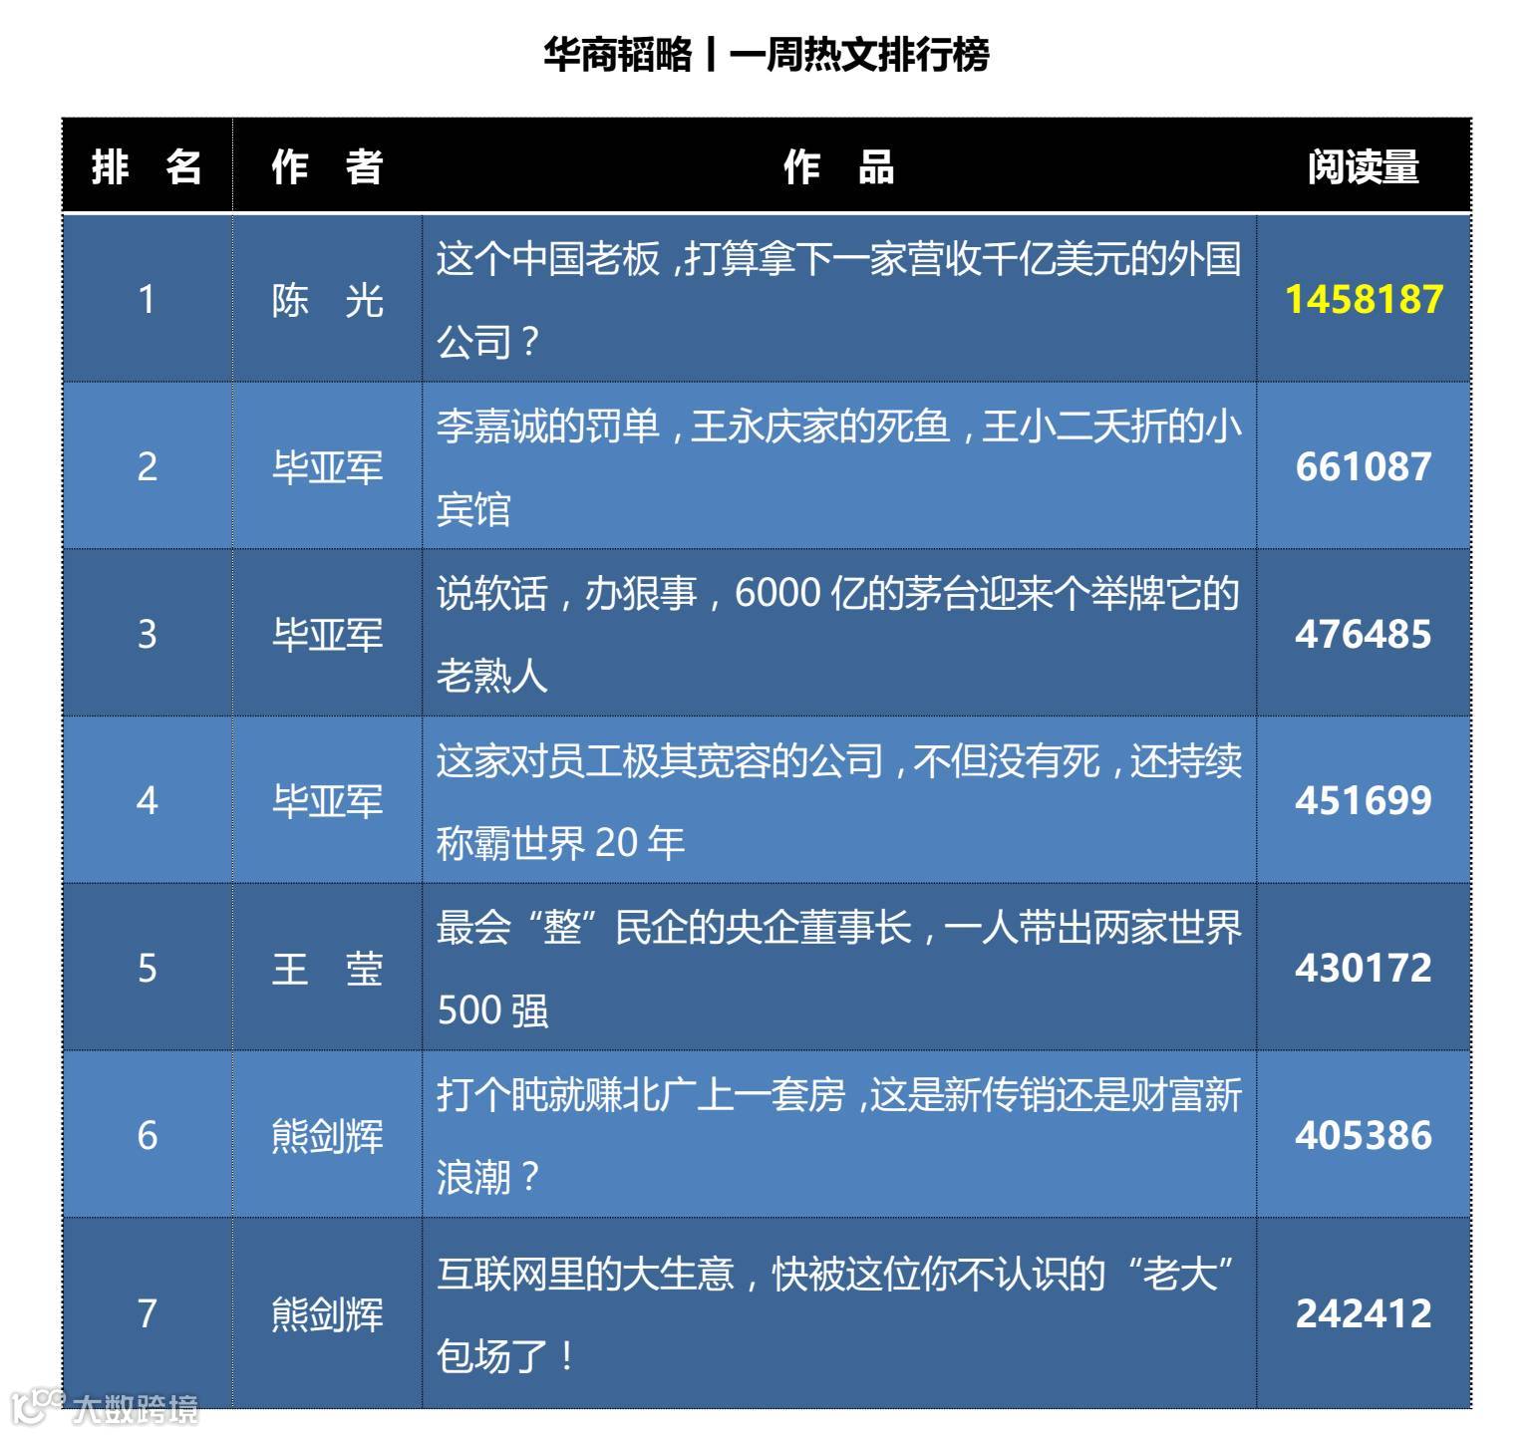Click the highlighted read count 1458187
Image resolution: width=1538 pixels, height=1435 pixels.
coord(1363,299)
